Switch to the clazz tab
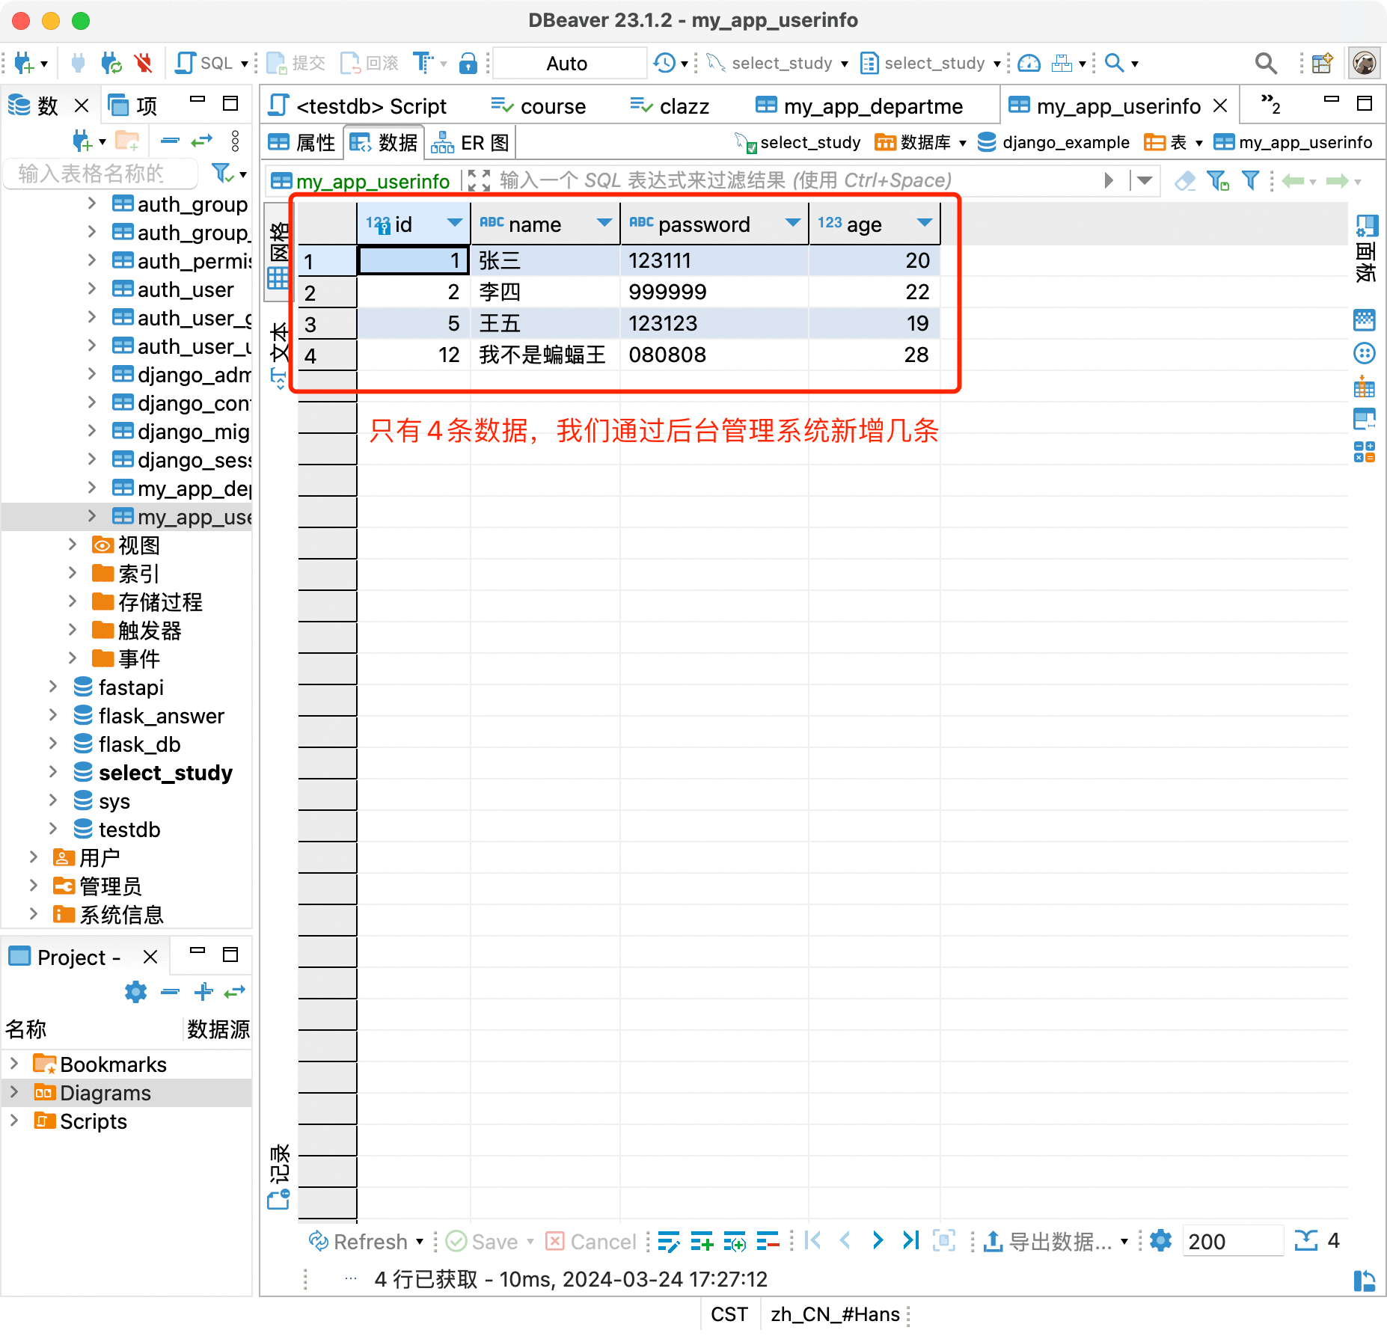This screenshot has height=1336, width=1387. pos(670,106)
